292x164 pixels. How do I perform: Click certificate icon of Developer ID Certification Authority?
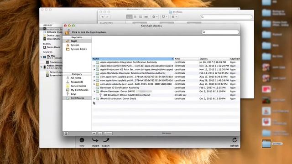(x=97, y=88)
